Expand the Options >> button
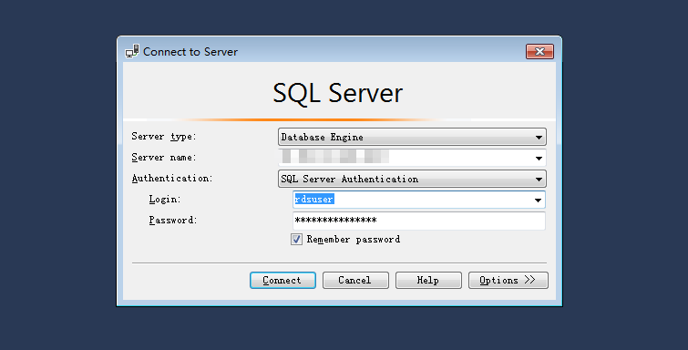This screenshot has width=688, height=350. [508, 280]
